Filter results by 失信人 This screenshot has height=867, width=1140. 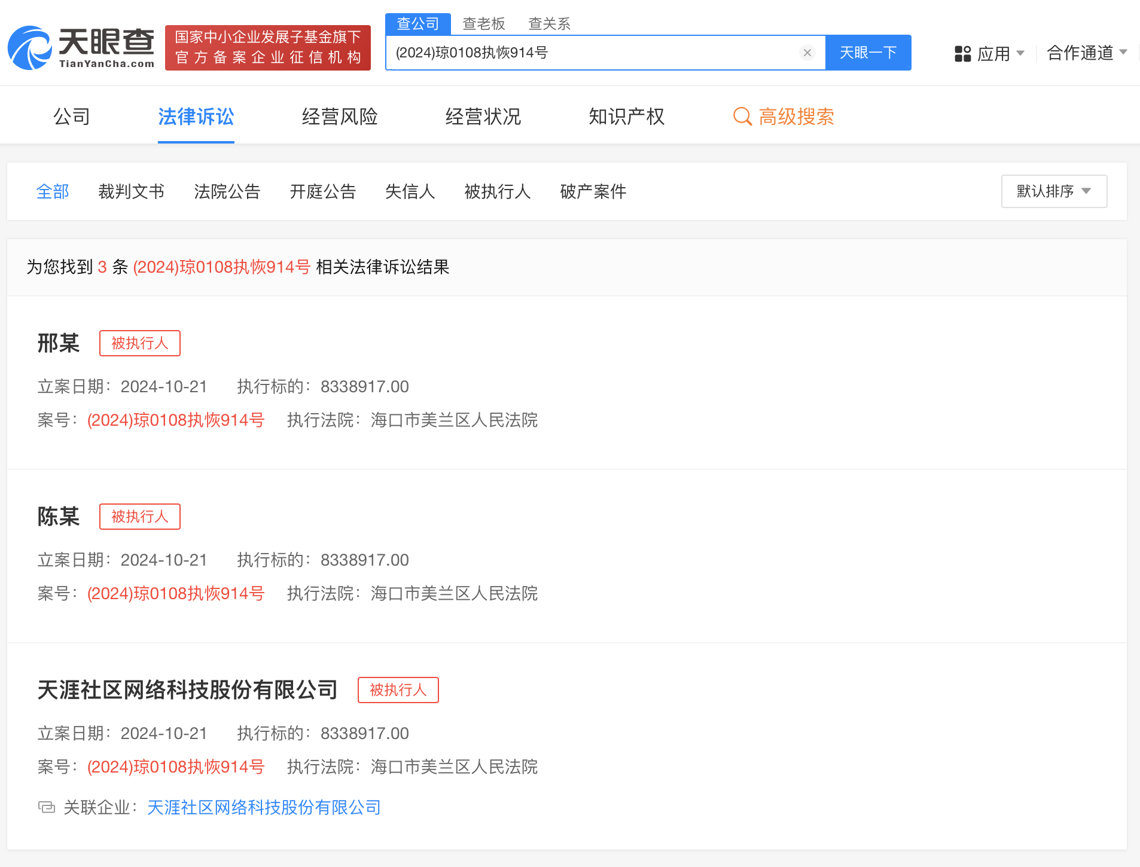[x=410, y=191]
